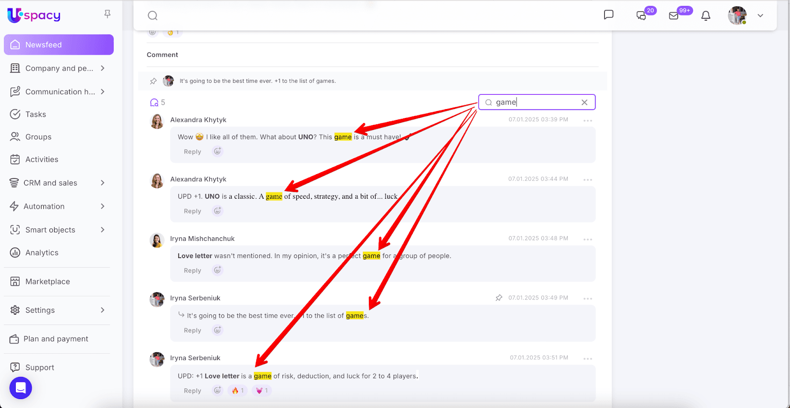This screenshot has height=408, width=790.
Task: Unpin Iryna Serbeniuk's pinned comment
Action: 499,297
